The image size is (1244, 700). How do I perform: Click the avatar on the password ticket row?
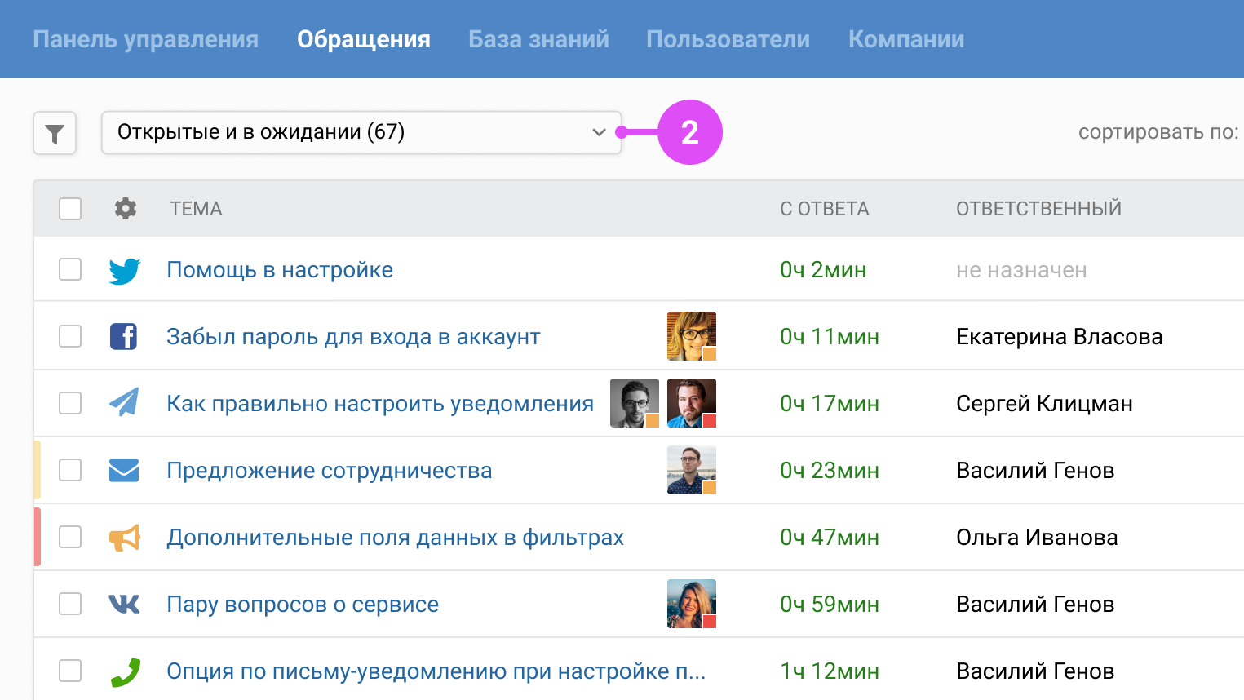point(691,335)
